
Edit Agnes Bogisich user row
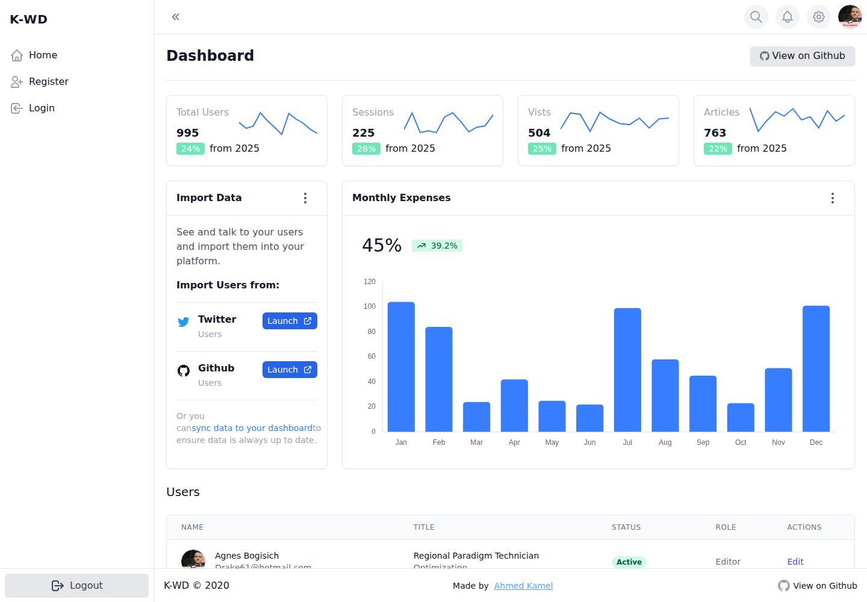[795, 562]
